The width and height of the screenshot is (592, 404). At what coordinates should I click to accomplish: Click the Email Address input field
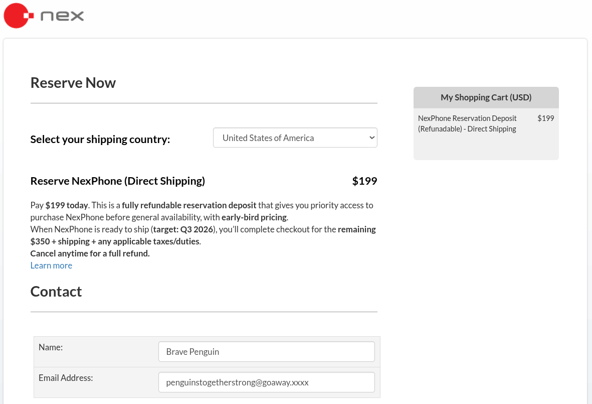tap(266, 382)
